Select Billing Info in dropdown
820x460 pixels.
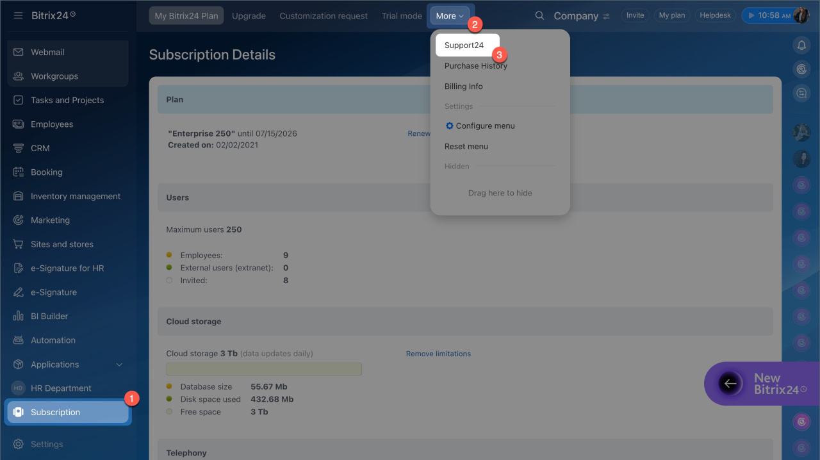point(463,86)
